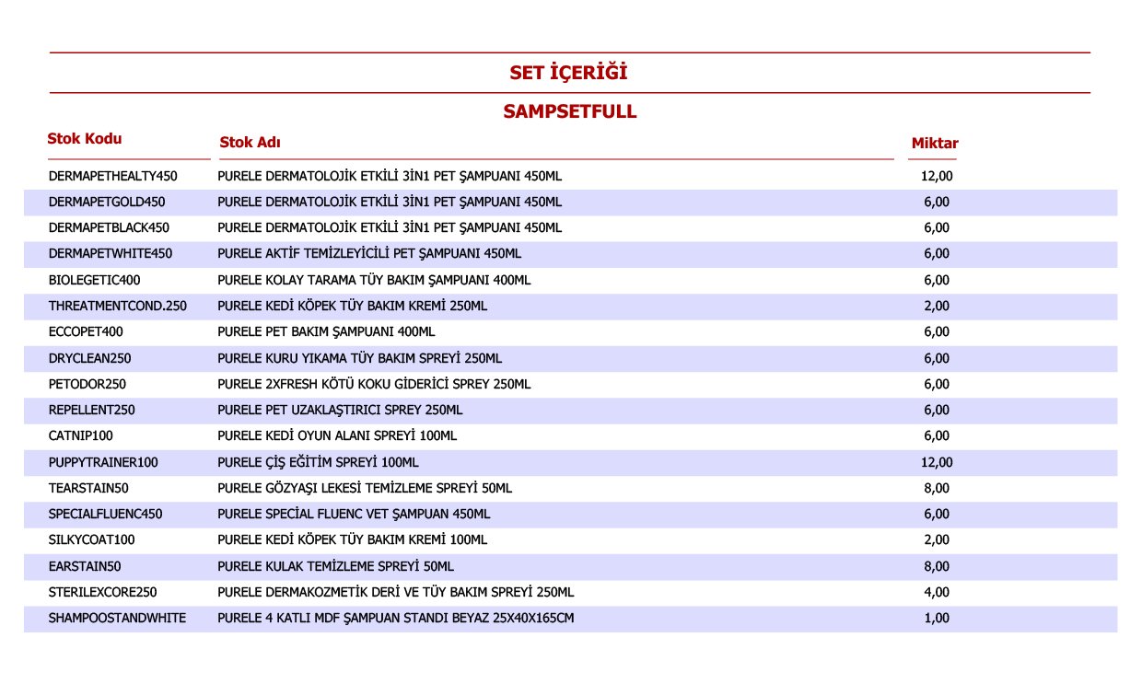Click the Stok Kodu column header
Screen dimensions: 1142x684
[85, 139]
